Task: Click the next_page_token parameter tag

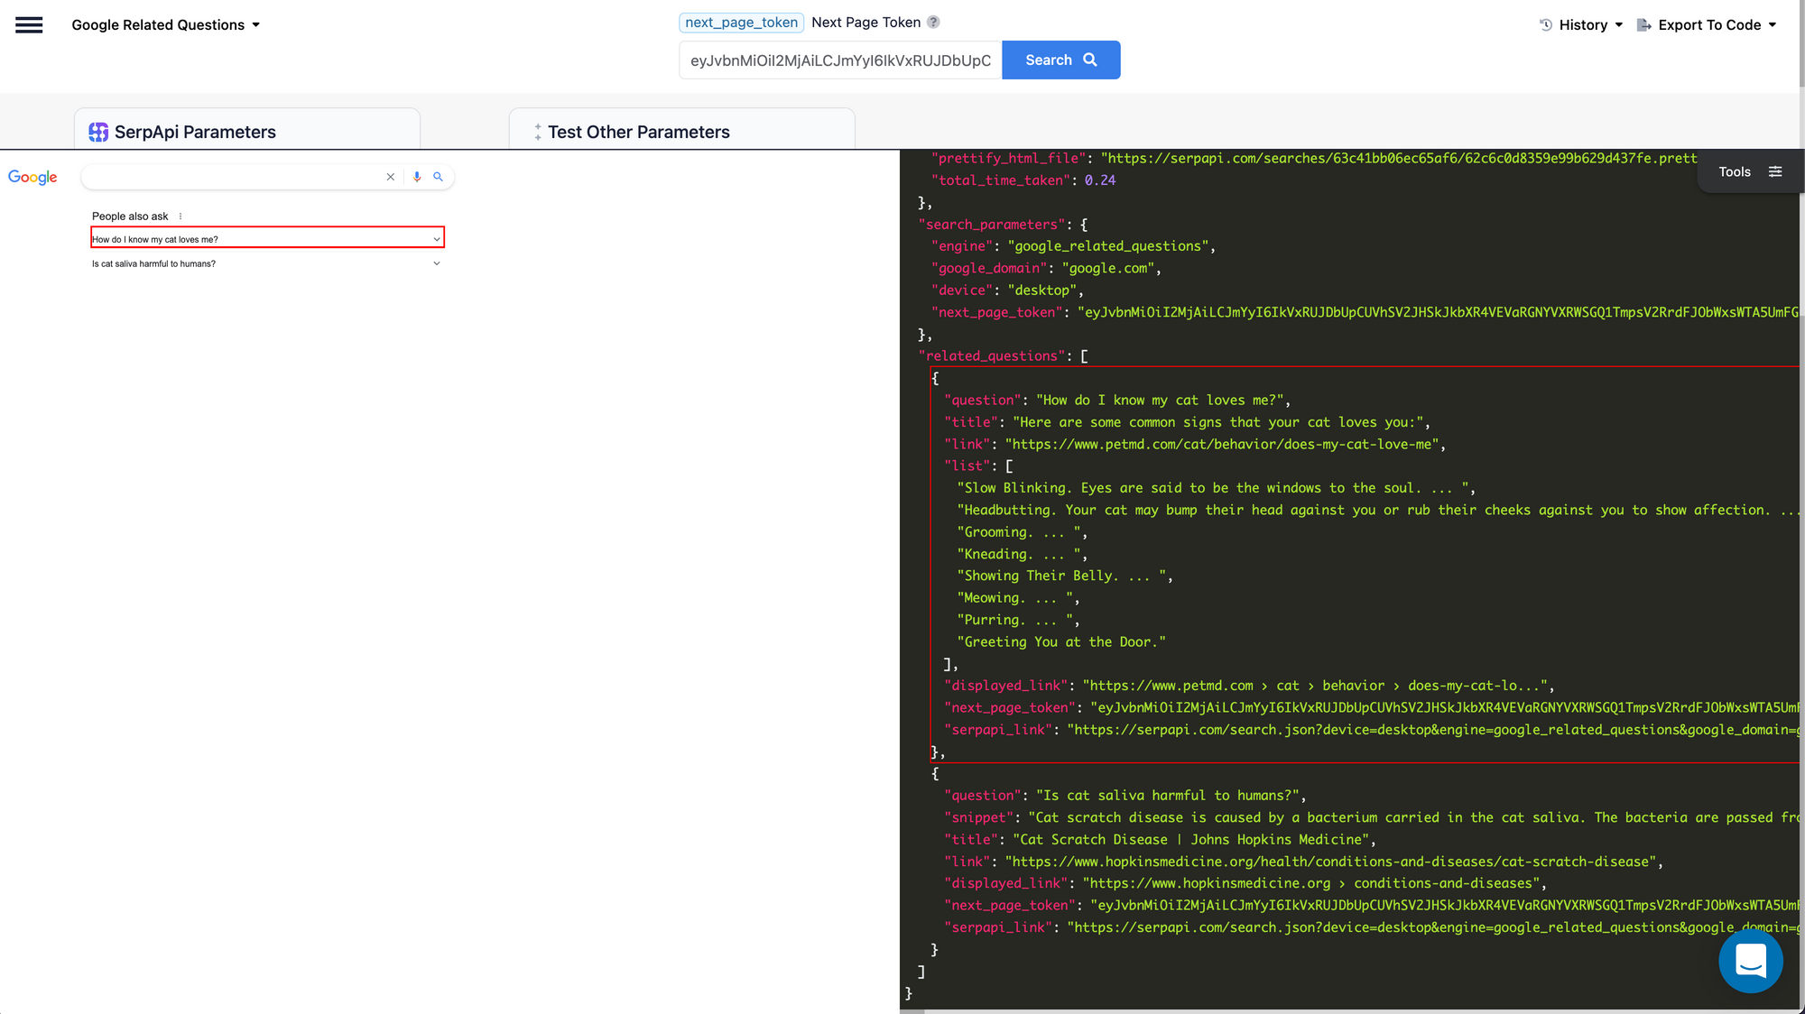Action: coord(741,23)
